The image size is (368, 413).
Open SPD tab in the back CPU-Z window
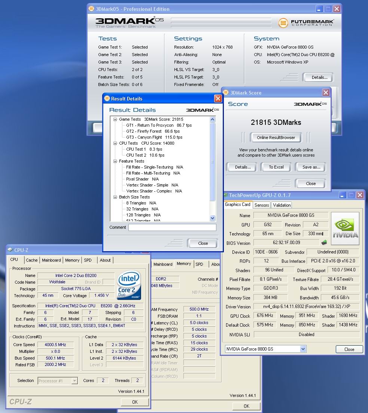200,264
